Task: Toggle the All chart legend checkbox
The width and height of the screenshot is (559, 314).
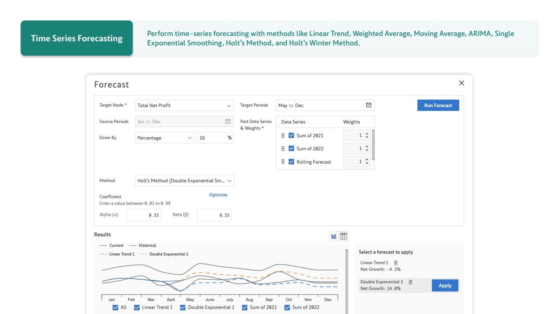Action: pyautogui.click(x=115, y=307)
